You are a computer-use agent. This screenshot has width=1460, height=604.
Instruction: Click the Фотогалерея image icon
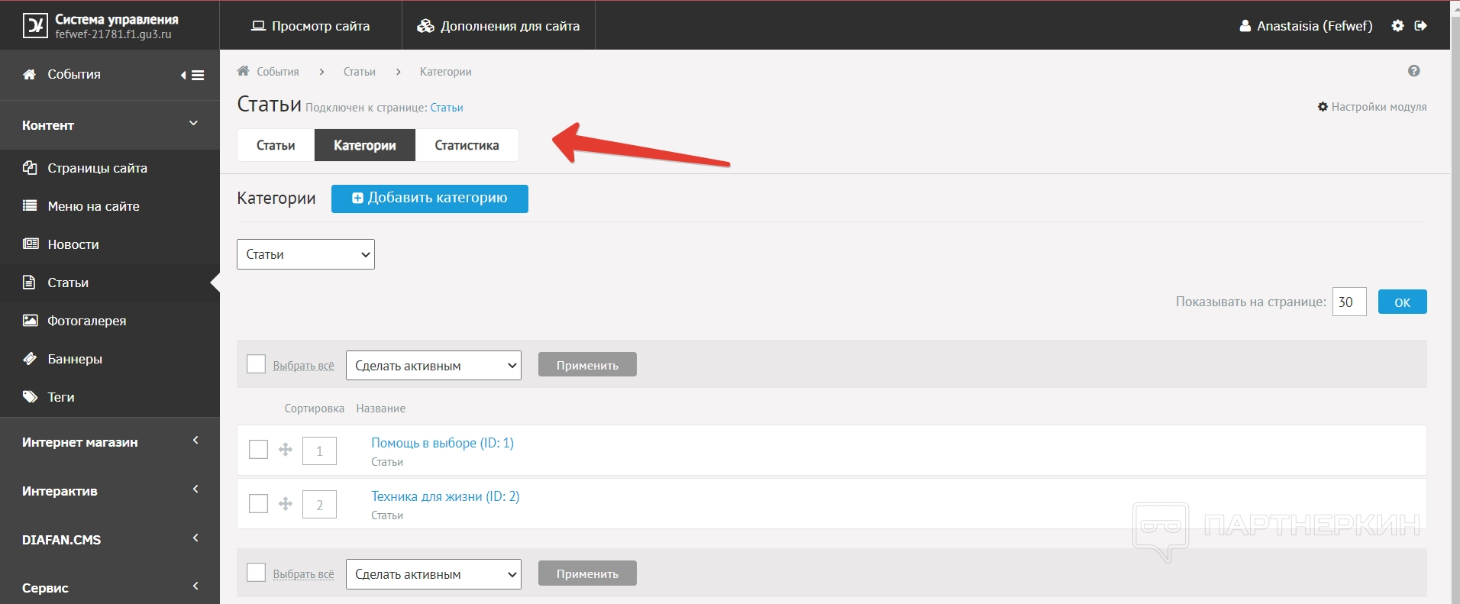pos(30,321)
